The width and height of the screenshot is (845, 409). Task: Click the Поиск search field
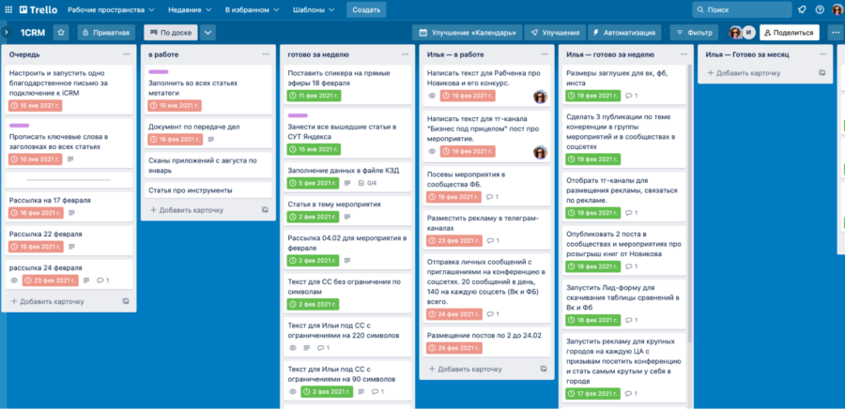742,9
